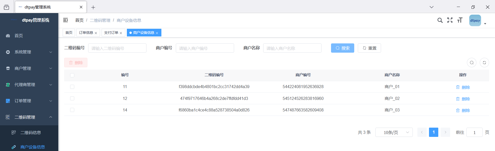Open the header search magnifier icon
This screenshot has width=495, height=151.
(x=440, y=20)
